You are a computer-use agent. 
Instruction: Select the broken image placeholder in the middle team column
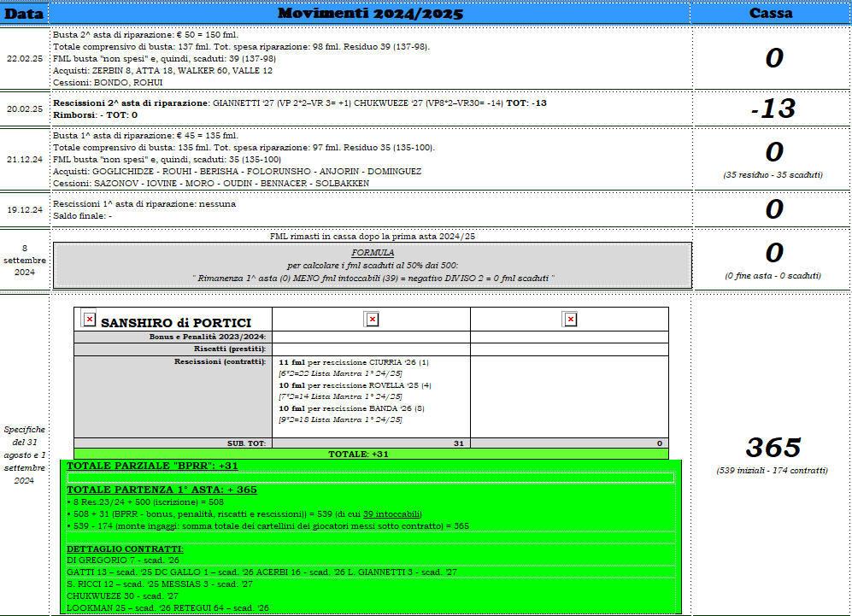[373, 320]
